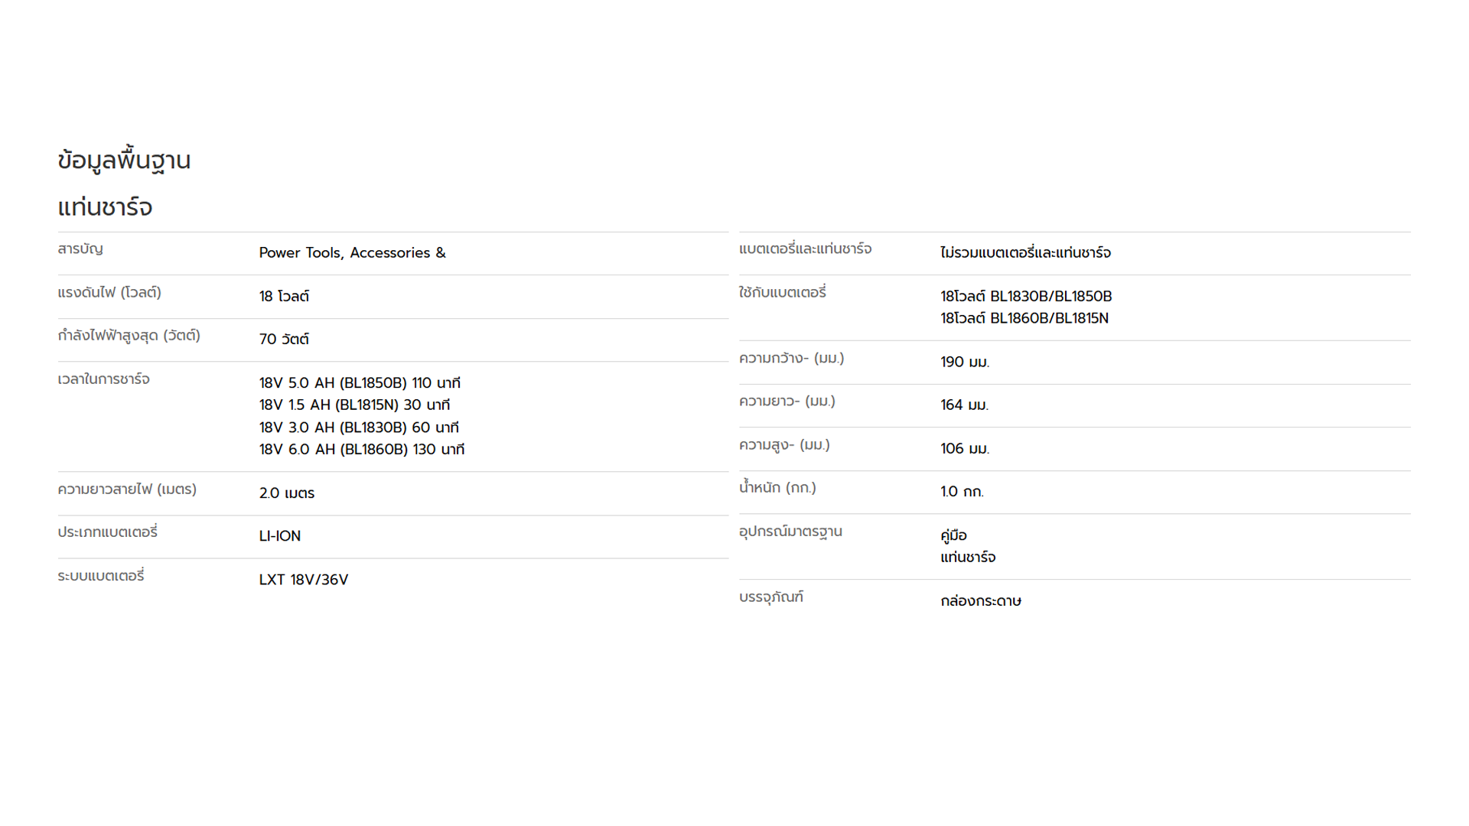Select the 18 โวลต์ voltage value
The height and width of the screenshot is (826, 1469).
point(284,296)
